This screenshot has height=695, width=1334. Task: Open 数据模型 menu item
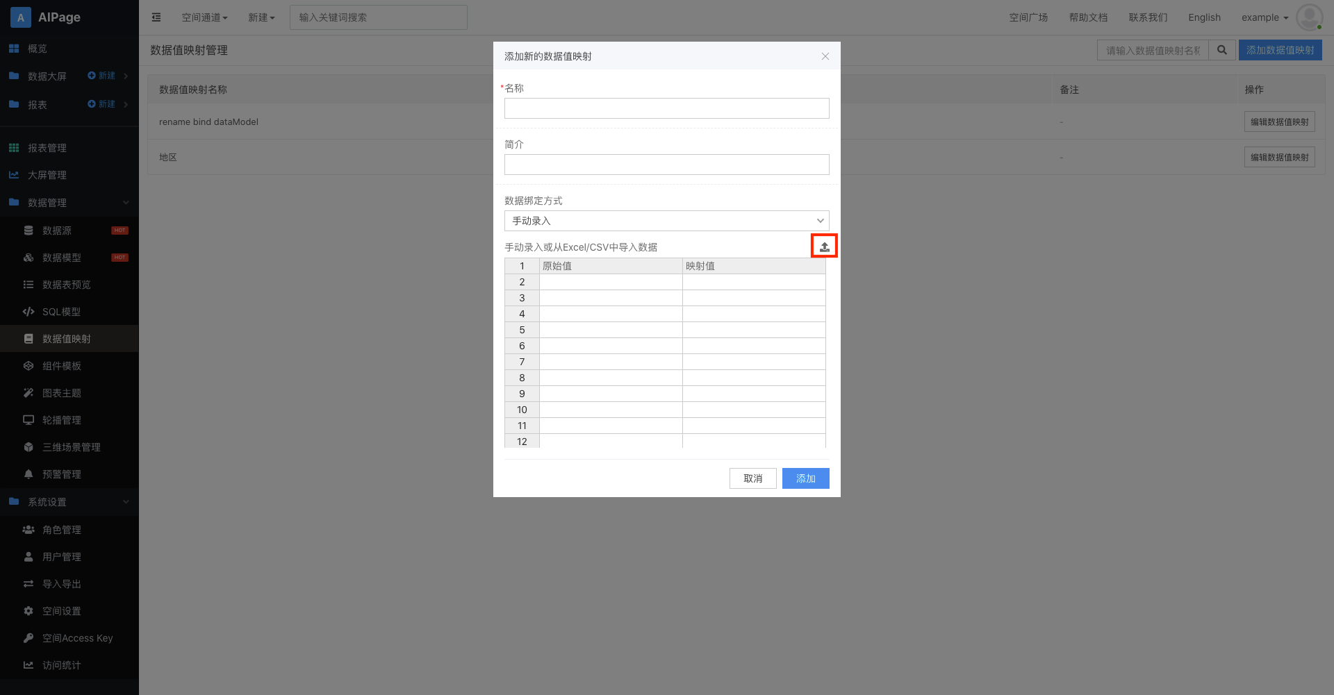(62, 258)
